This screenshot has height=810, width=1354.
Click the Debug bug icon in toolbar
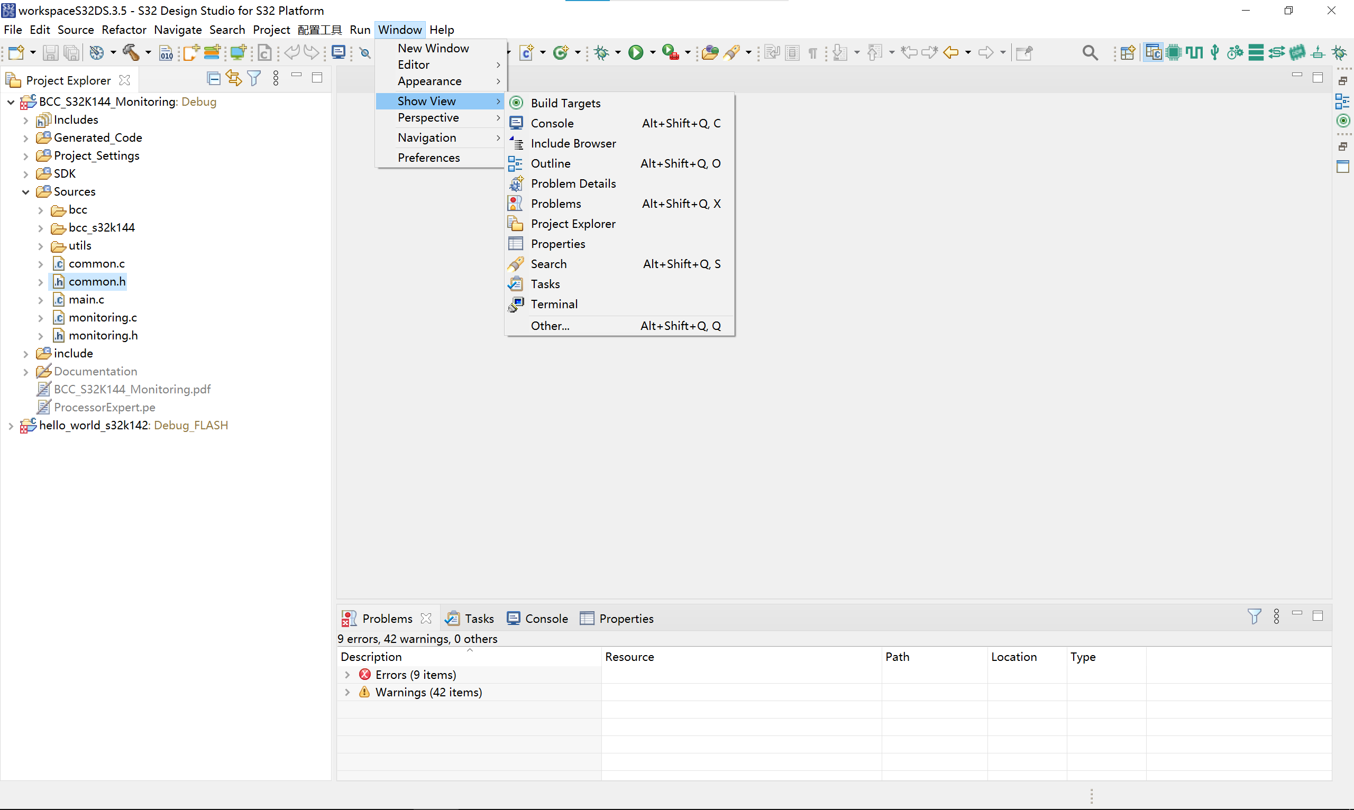tap(602, 52)
